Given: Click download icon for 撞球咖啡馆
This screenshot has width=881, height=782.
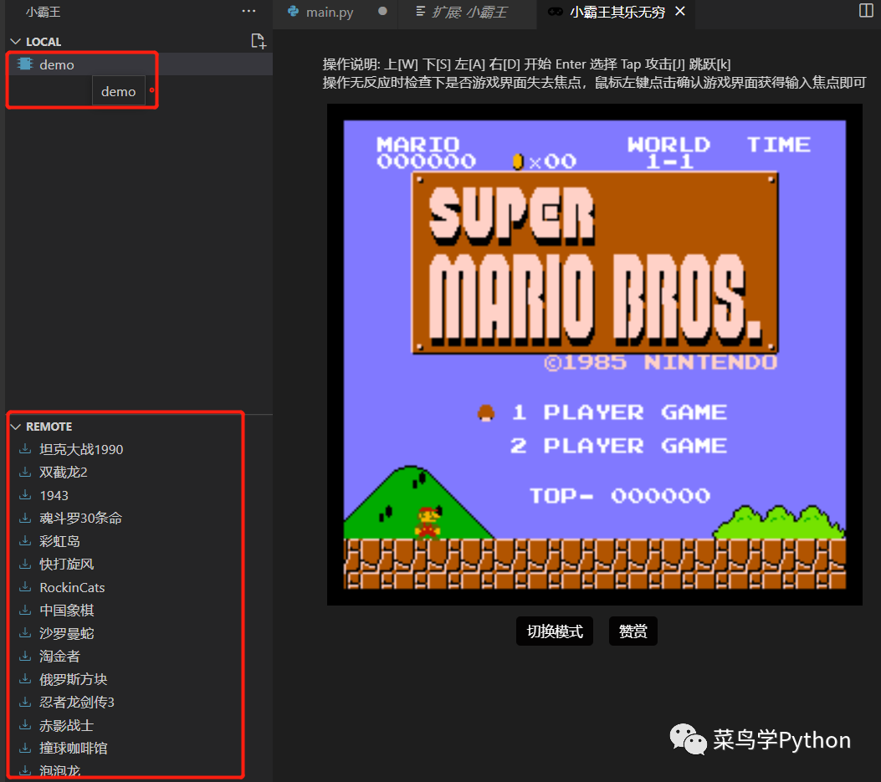Looking at the screenshot, I should 25,749.
